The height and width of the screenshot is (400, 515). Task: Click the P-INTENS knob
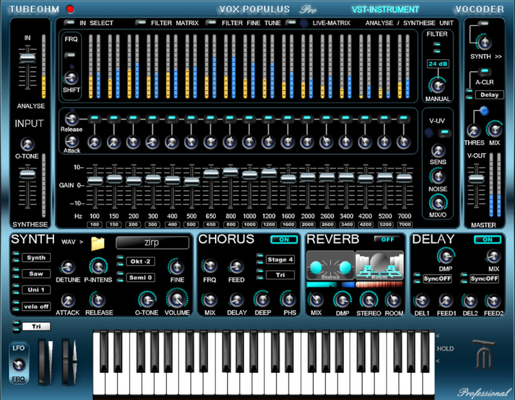coord(98,266)
